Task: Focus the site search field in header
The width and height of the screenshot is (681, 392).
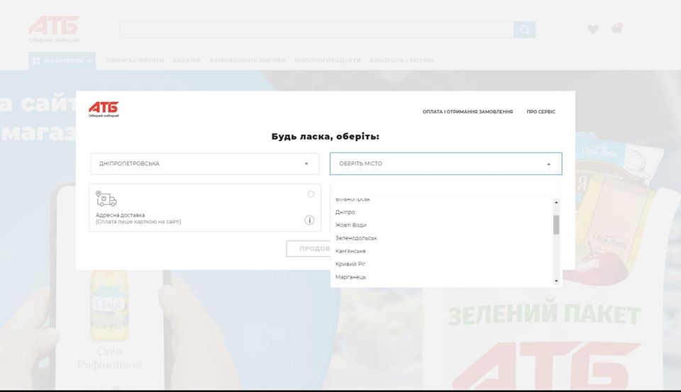Action: click(317, 30)
